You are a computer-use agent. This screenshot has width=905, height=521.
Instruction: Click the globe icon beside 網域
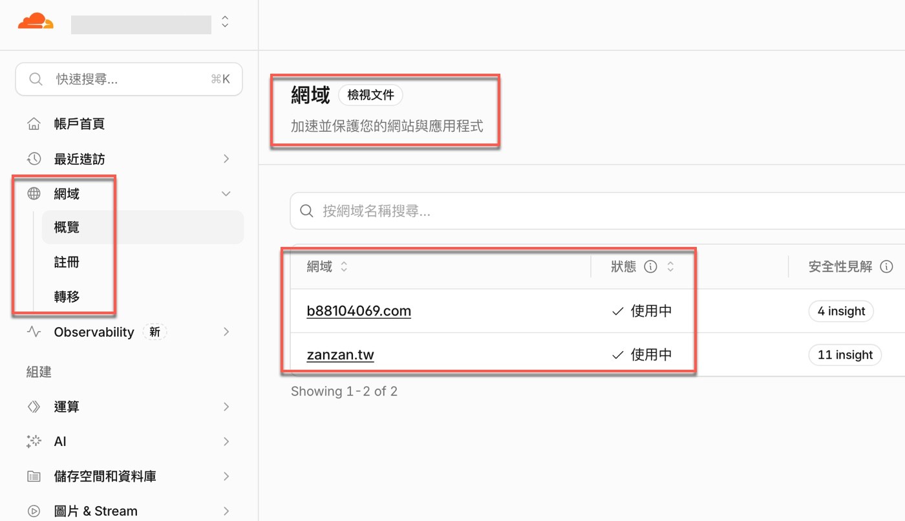coord(34,193)
